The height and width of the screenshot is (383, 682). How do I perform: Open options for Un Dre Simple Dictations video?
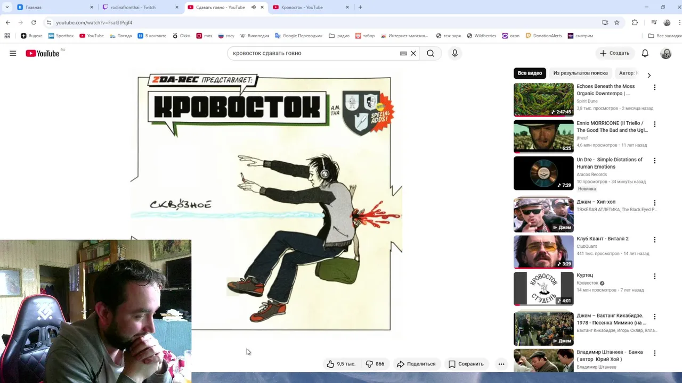tap(655, 161)
